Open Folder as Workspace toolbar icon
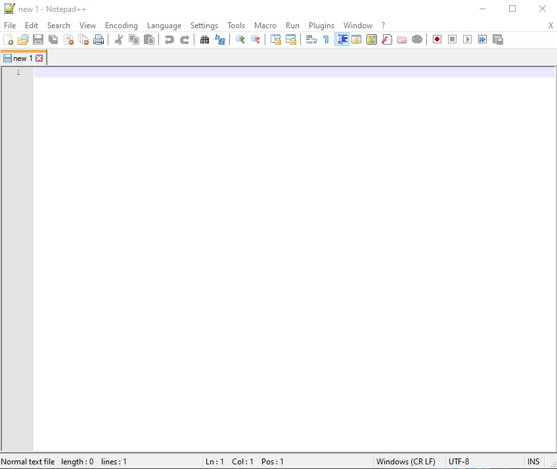Screen dimensions: 557x469 pyautogui.click(x=402, y=39)
